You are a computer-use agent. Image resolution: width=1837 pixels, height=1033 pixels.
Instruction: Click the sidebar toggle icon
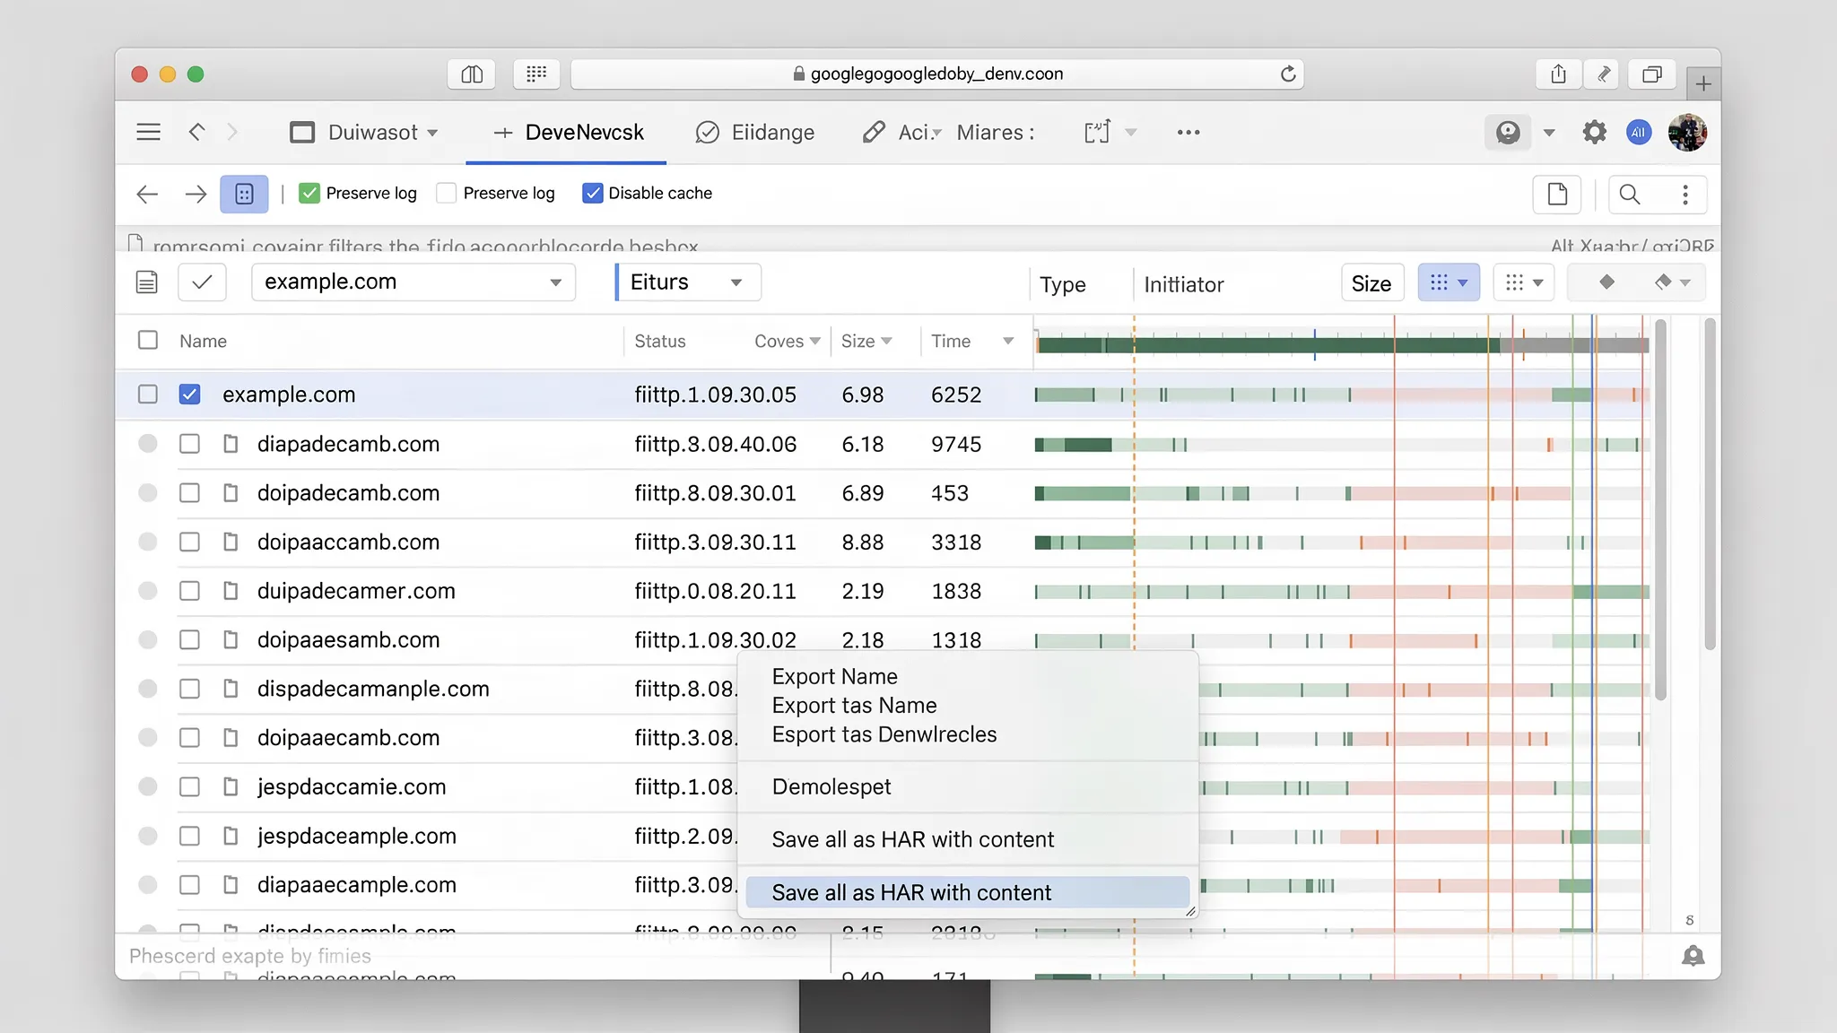[472, 74]
